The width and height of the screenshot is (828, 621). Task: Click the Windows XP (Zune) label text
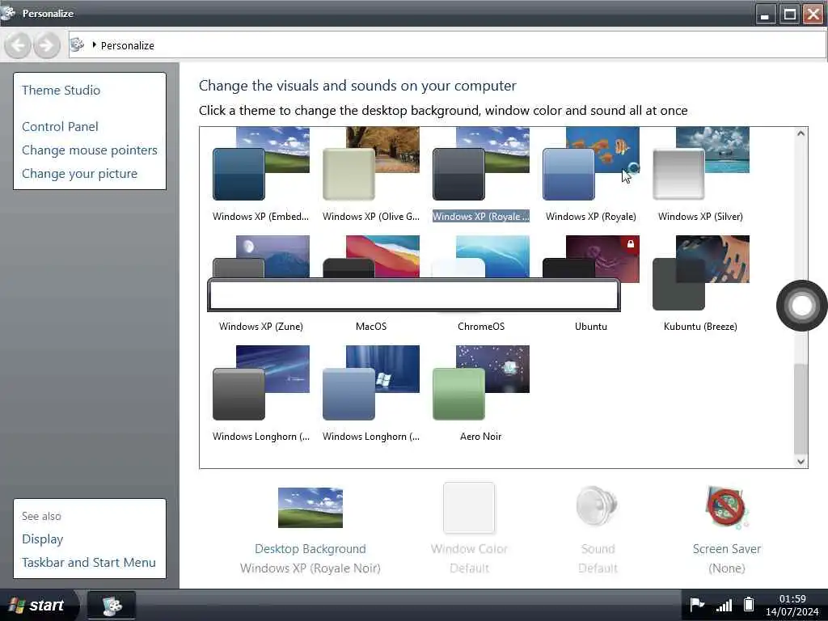tap(261, 327)
